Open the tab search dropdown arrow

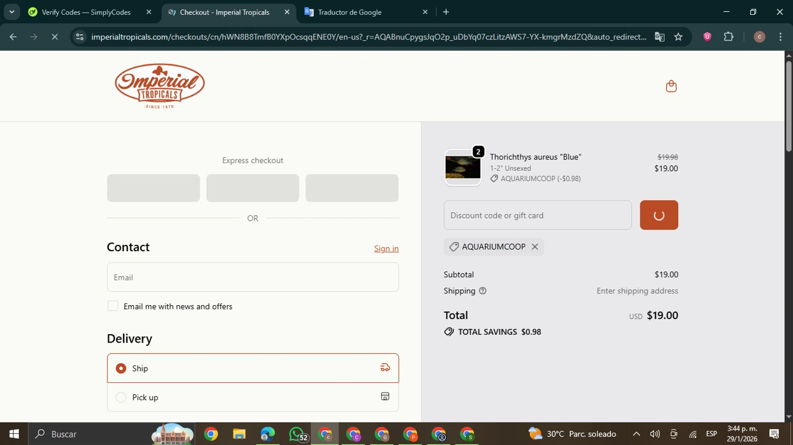pos(12,12)
